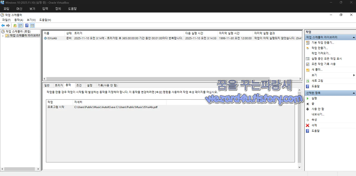Click 새로 고침 refresh action
Screen dimensions: 356x176
click(x=317, y=81)
